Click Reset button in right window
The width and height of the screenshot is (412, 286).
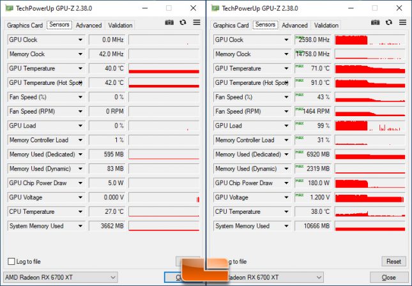click(393, 261)
